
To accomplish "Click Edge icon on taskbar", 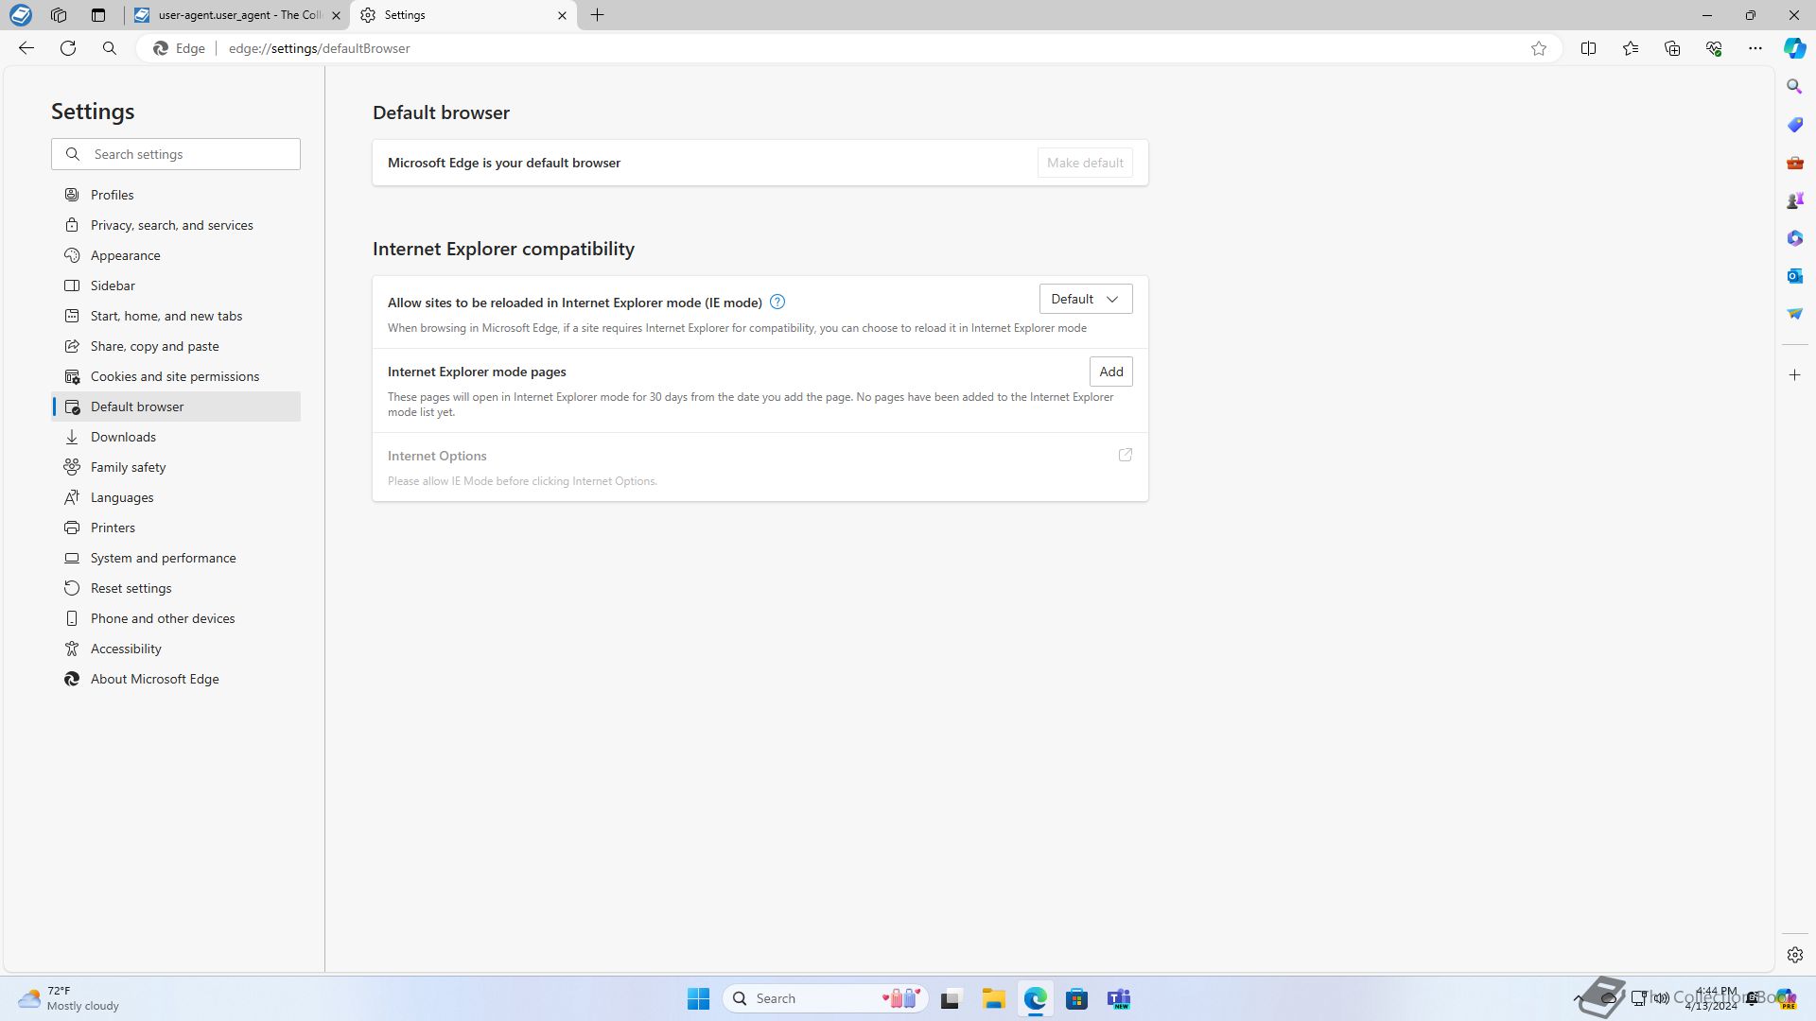I will coord(1035,998).
